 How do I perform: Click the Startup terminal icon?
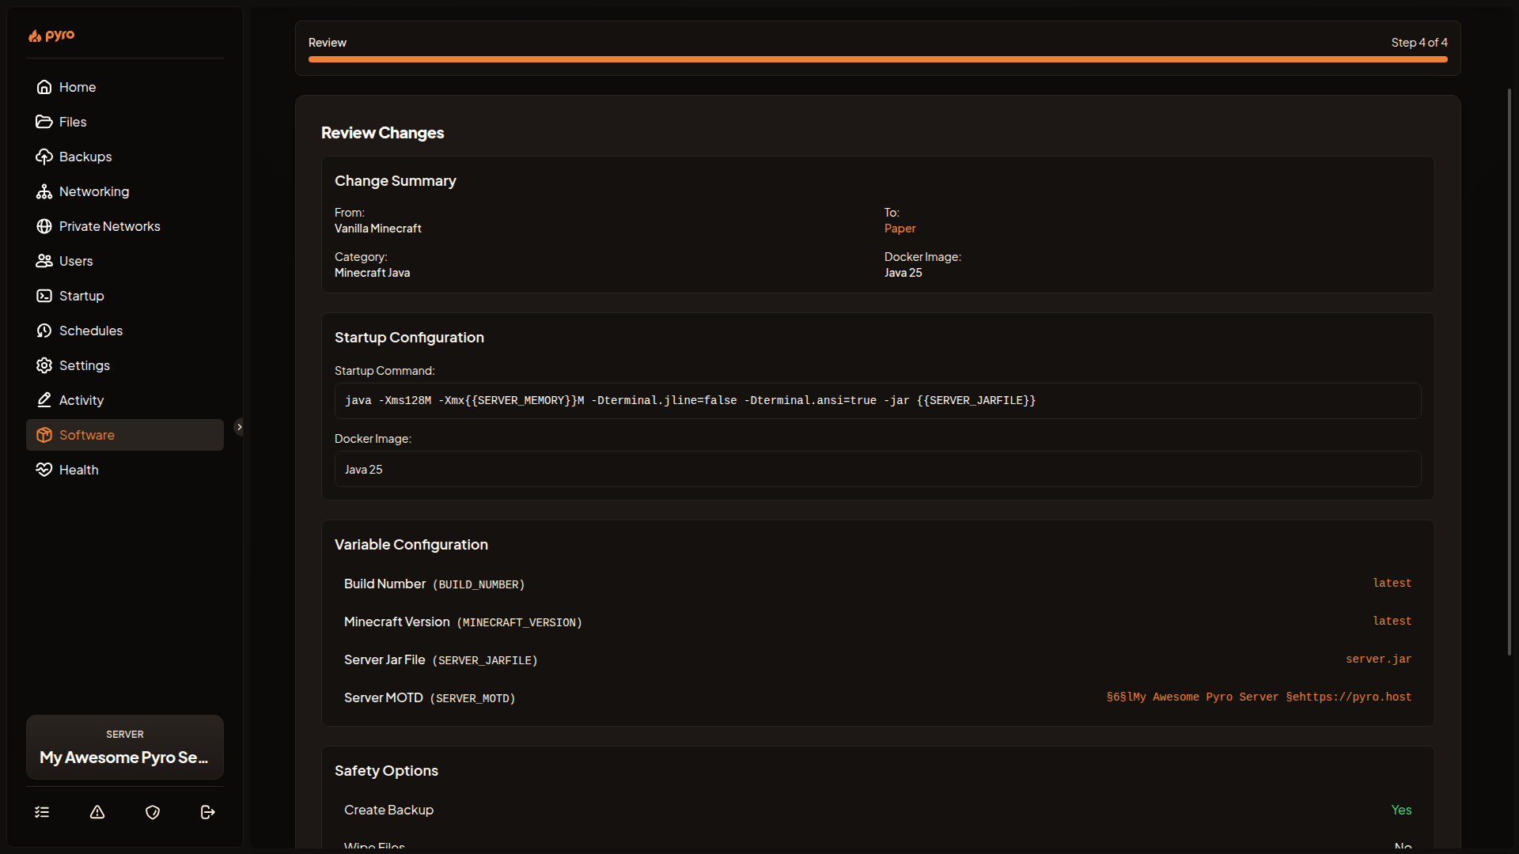click(x=44, y=296)
